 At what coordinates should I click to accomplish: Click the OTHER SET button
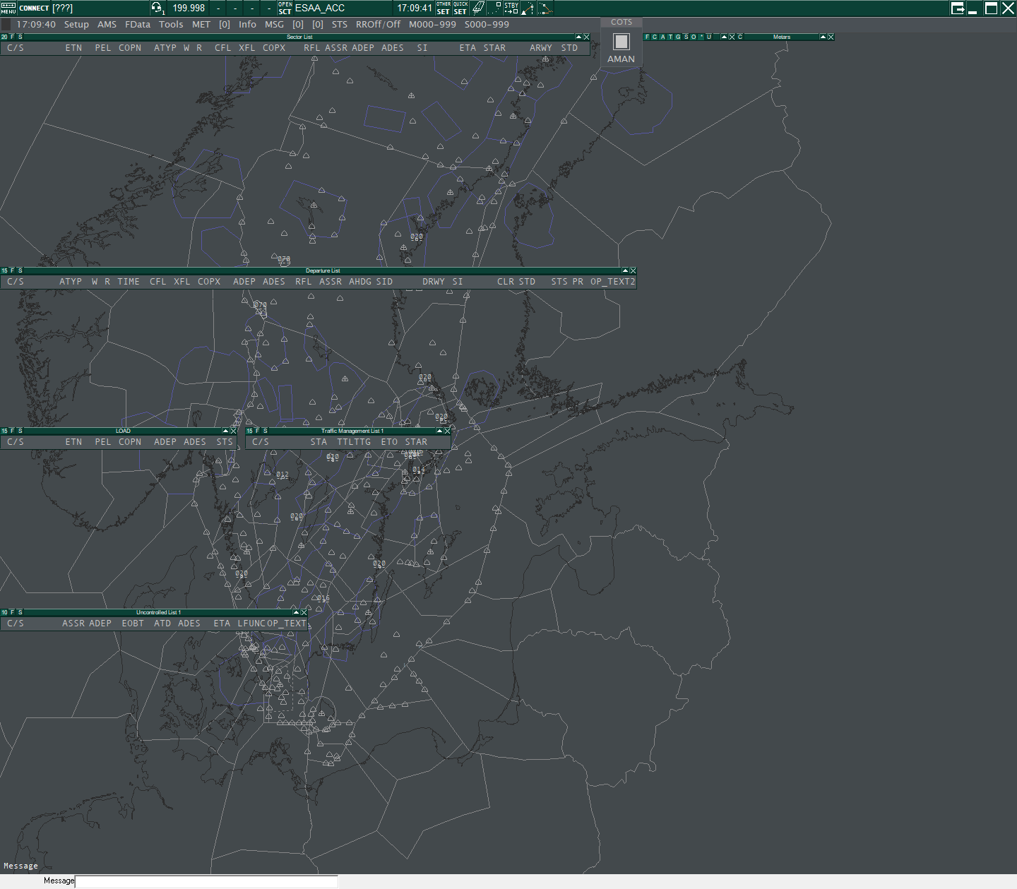444,8
